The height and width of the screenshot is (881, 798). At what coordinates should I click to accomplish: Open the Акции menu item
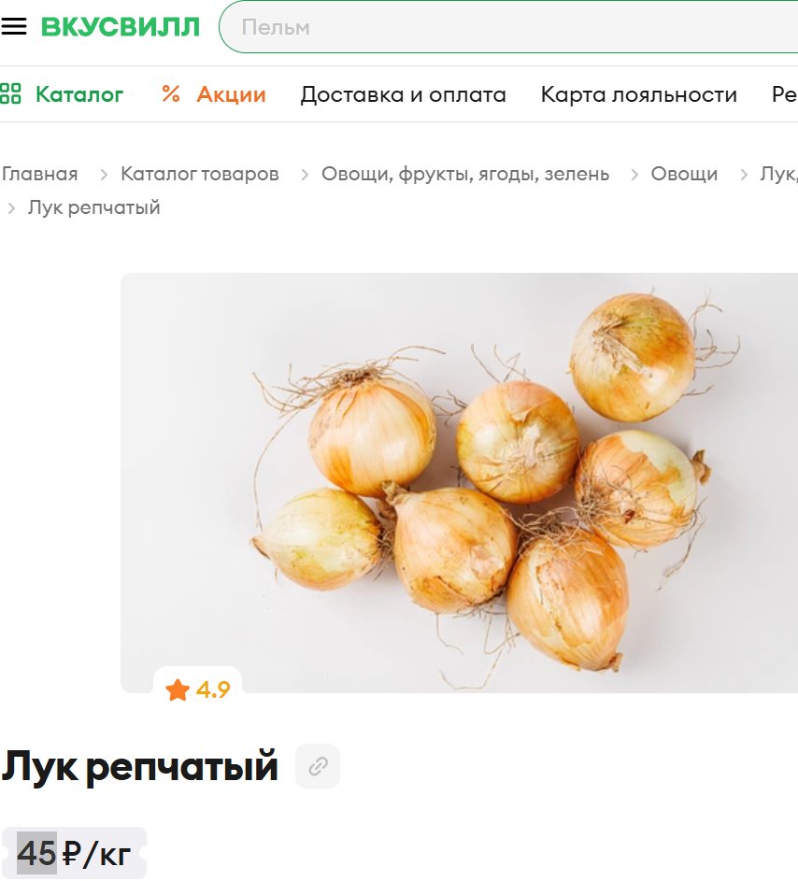pyautogui.click(x=231, y=94)
